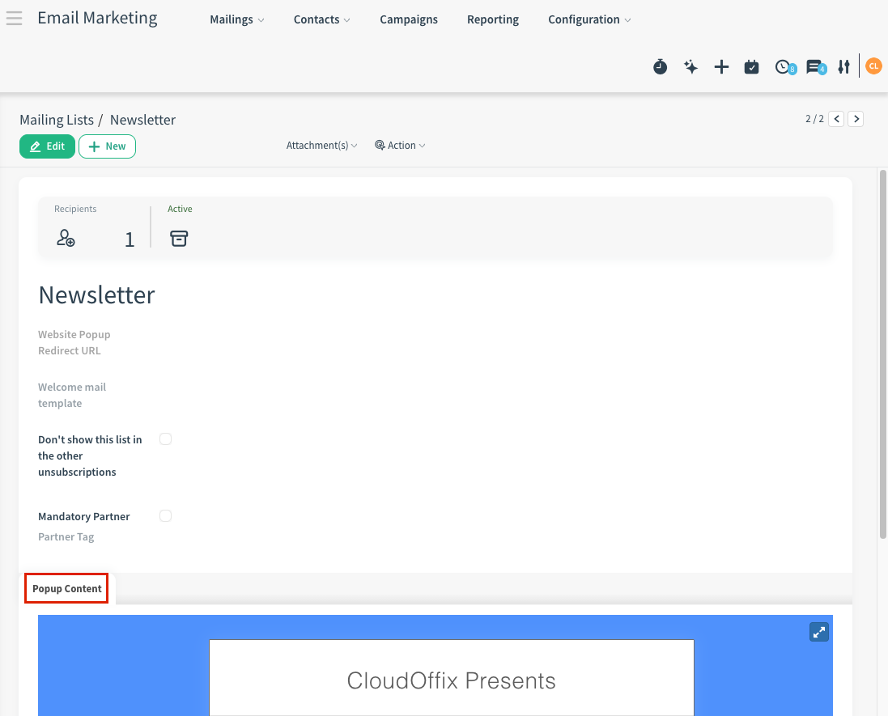Click the Newsletter breadcrumb text

pos(142,120)
